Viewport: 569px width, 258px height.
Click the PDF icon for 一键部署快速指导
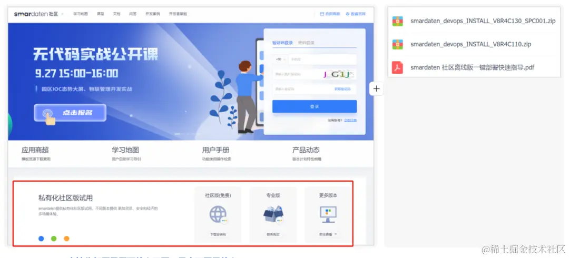point(397,67)
